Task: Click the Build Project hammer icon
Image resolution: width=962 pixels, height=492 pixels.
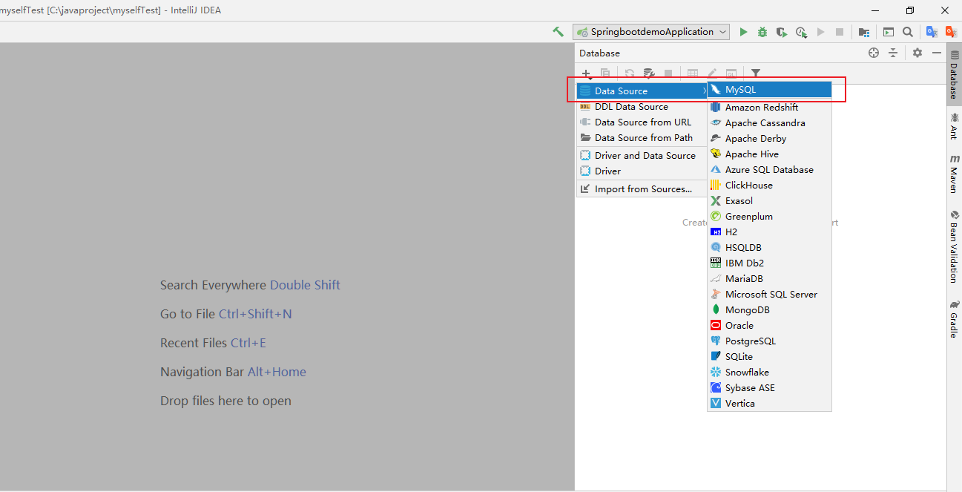Action: click(x=558, y=32)
